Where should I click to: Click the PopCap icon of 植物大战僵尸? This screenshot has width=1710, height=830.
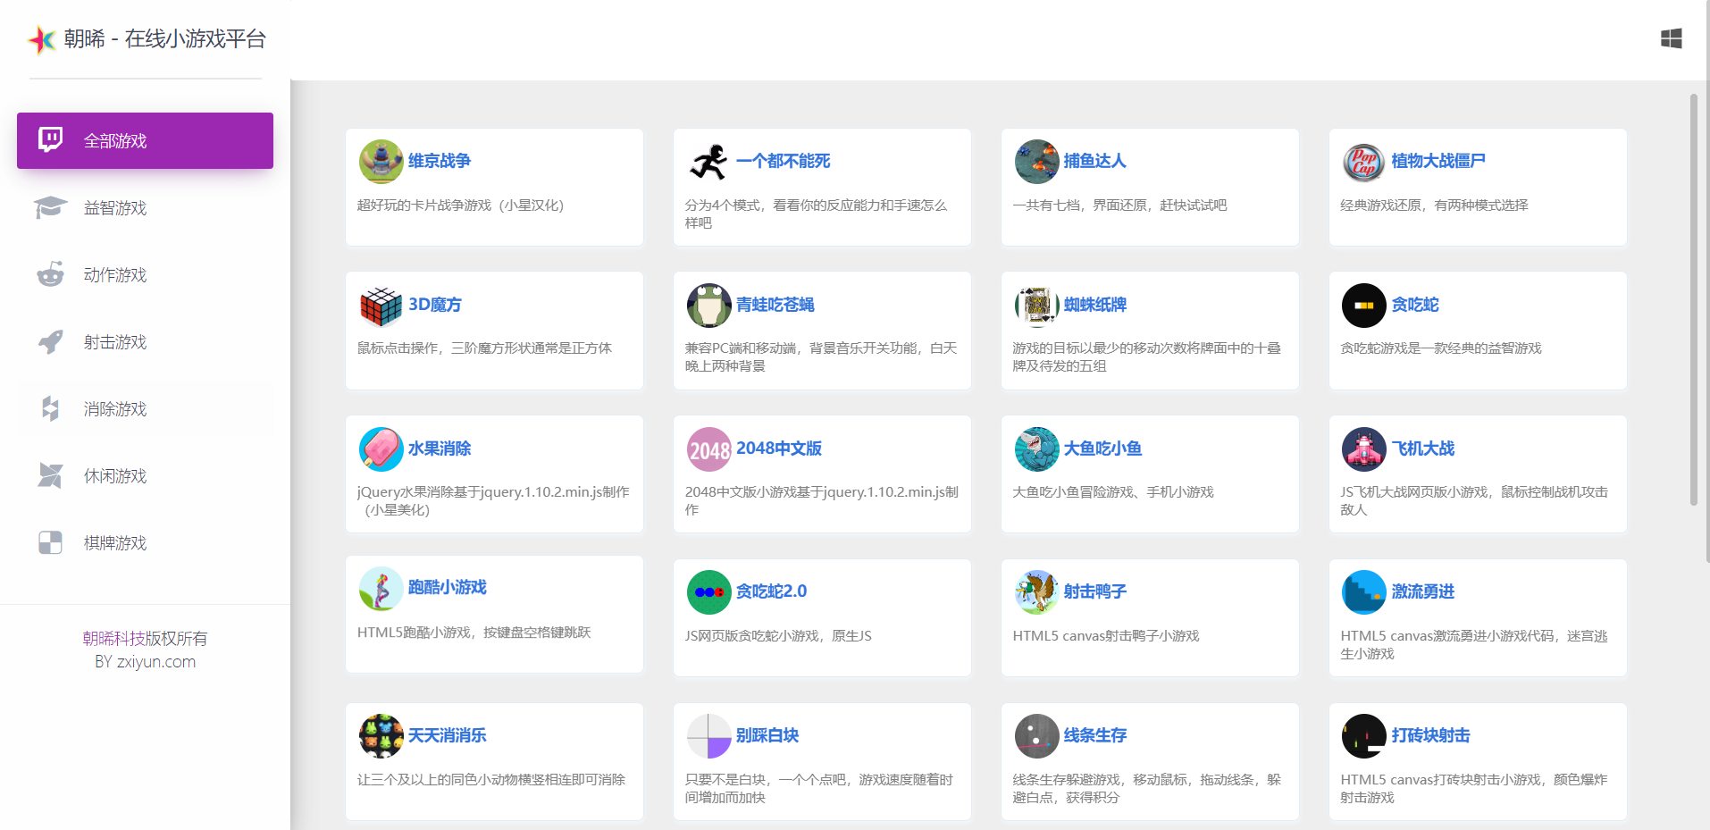coord(1363,162)
